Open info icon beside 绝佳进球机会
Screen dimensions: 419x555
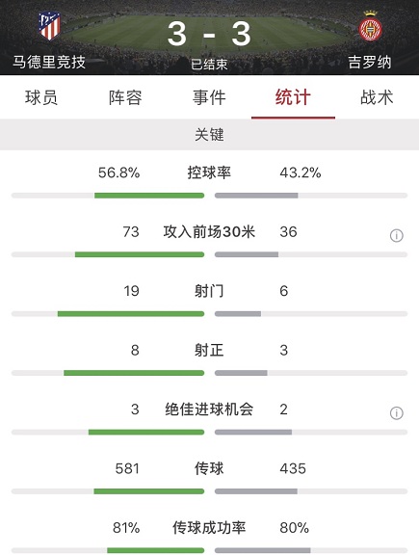396,413
